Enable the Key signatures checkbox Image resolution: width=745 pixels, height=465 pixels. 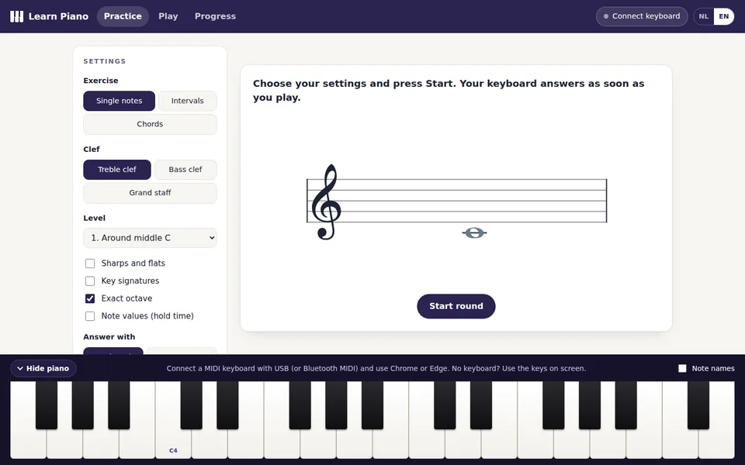90,281
